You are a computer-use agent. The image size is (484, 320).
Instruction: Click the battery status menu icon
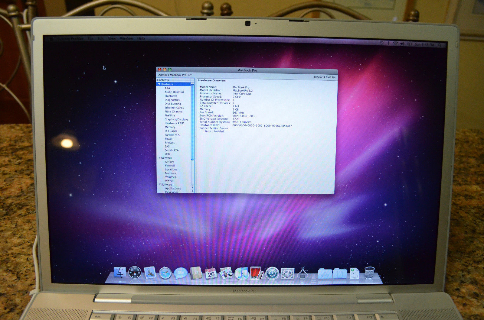[409, 44]
